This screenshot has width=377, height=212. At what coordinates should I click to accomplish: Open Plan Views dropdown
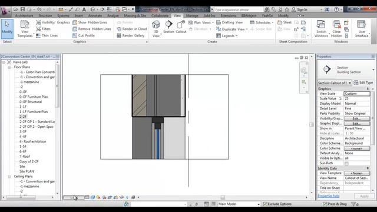201,22
